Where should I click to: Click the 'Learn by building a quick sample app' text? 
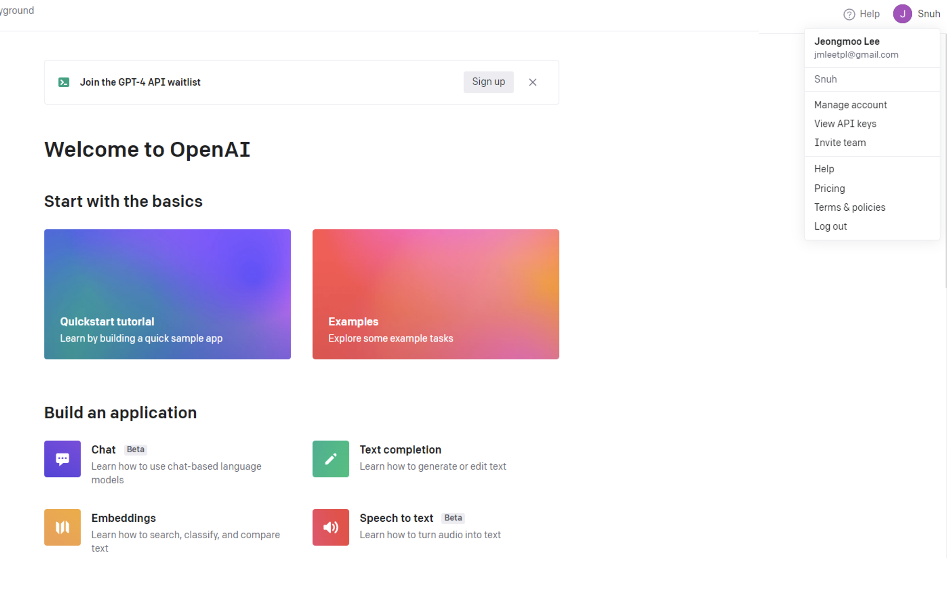click(x=141, y=338)
